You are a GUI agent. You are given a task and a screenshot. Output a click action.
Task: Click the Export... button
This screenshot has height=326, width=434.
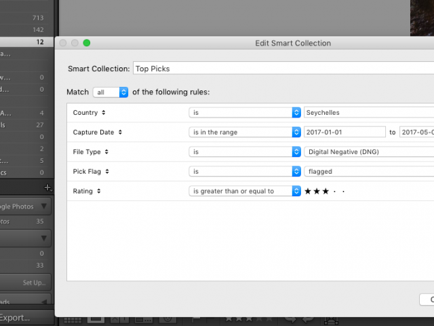coord(15,318)
